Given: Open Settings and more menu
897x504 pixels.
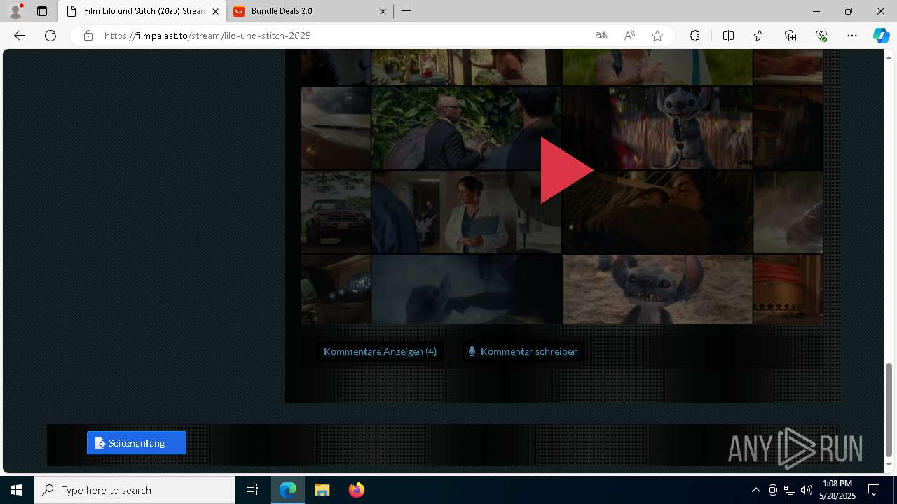Looking at the screenshot, I should (x=852, y=36).
